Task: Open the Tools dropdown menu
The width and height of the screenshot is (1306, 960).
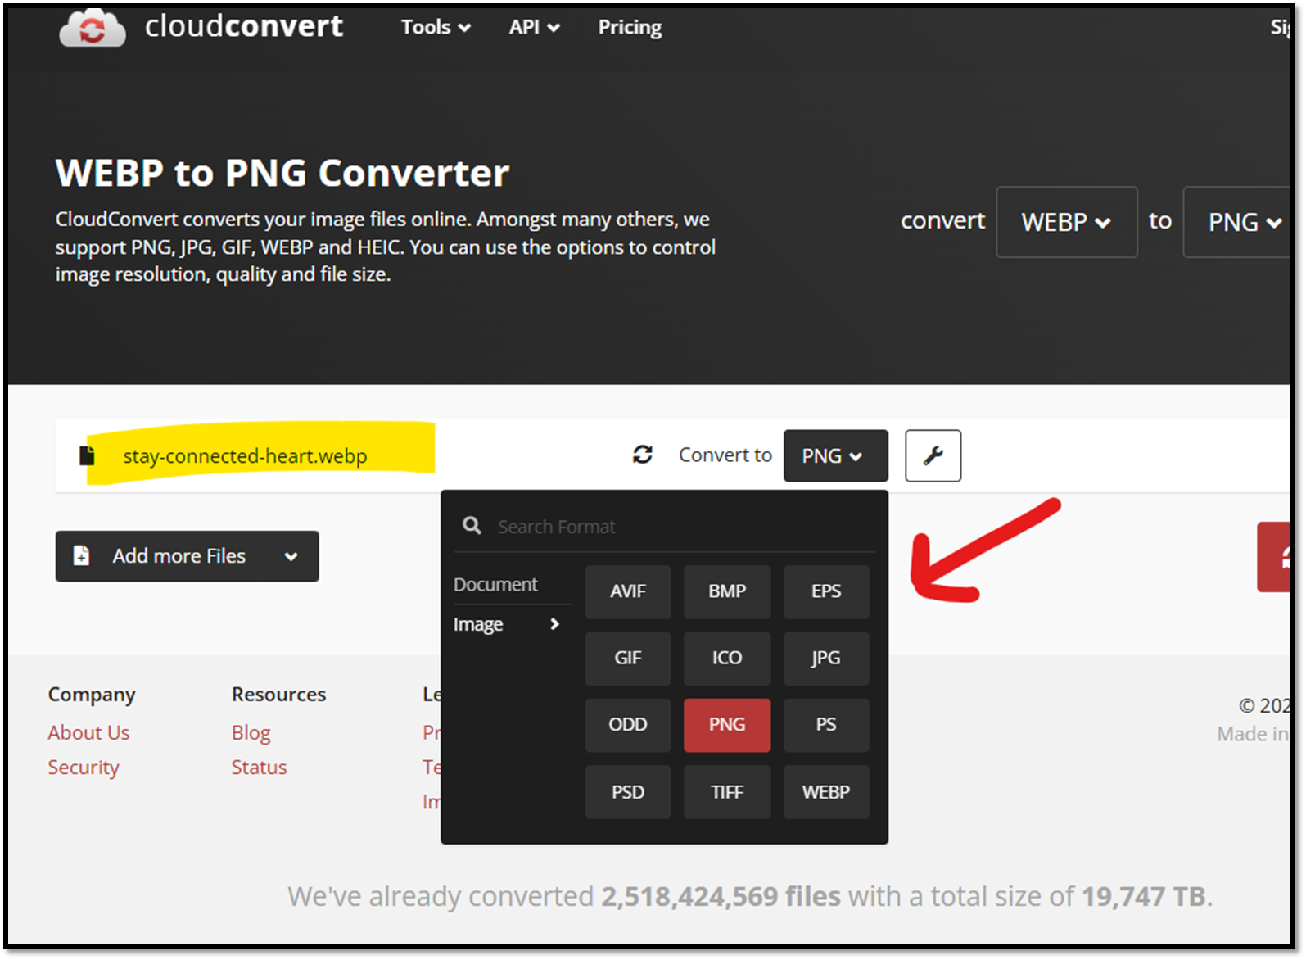Action: pyautogui.click(x=436, y=27)
